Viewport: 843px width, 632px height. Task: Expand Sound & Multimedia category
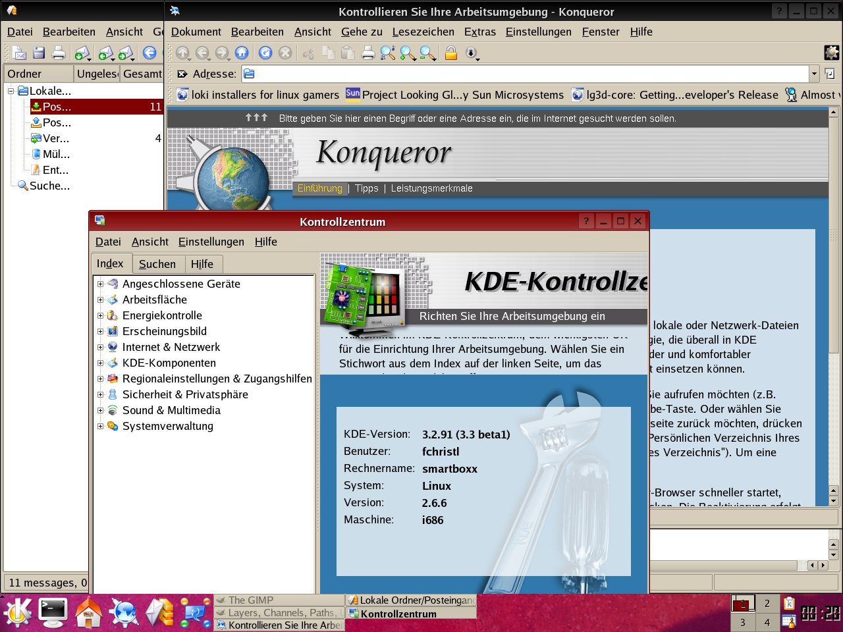100,411
